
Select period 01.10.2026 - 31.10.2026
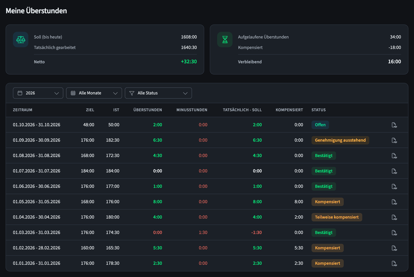click(36, 125)
